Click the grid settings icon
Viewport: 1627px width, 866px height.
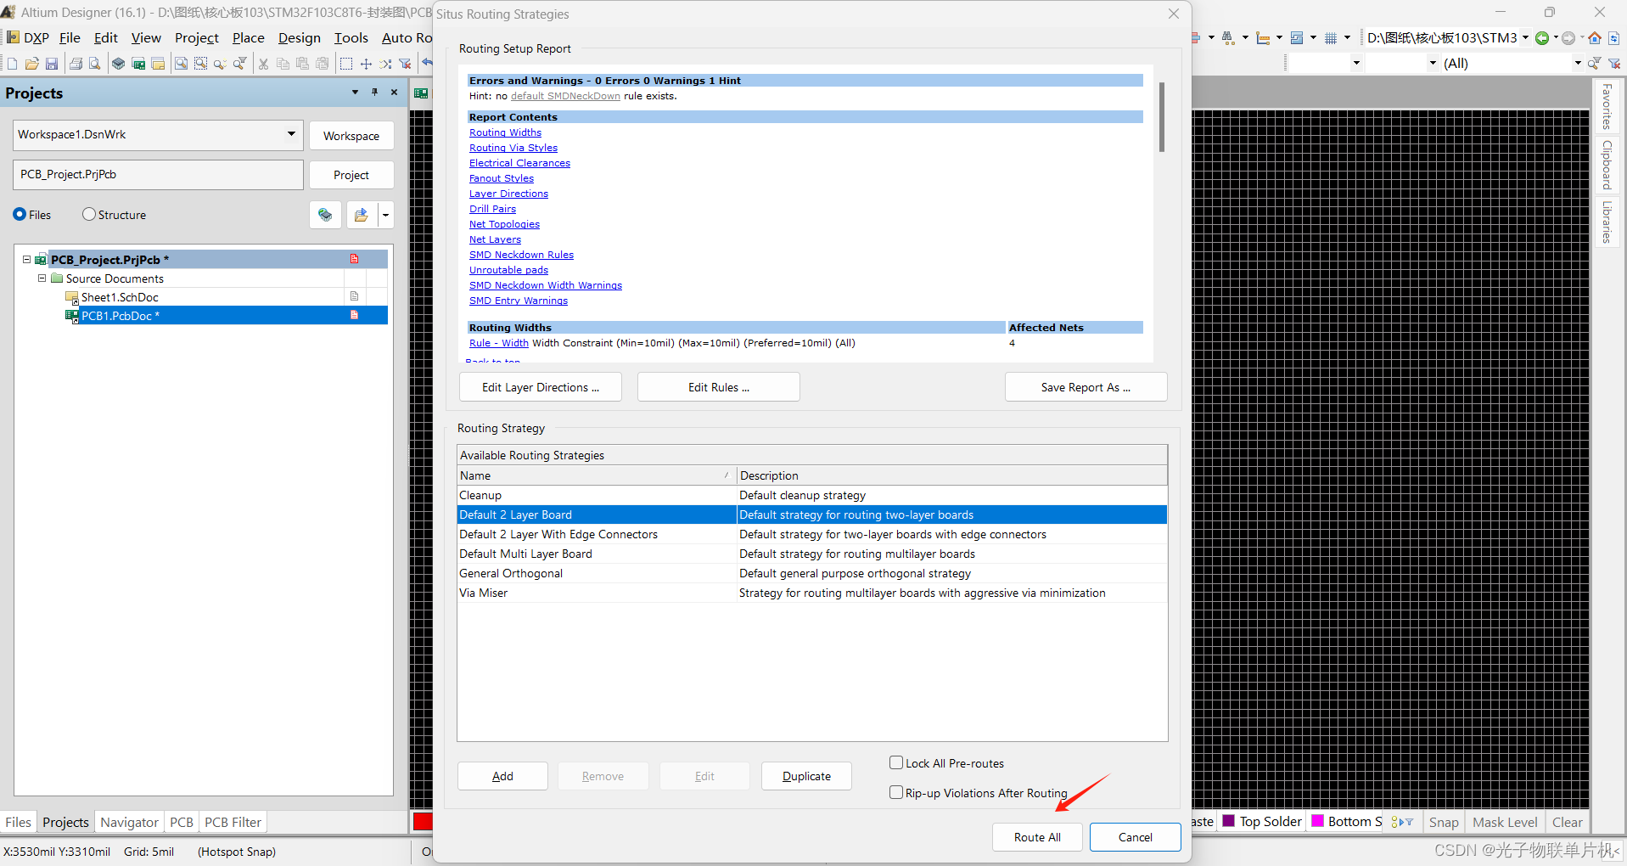(x=1331, y=38)
